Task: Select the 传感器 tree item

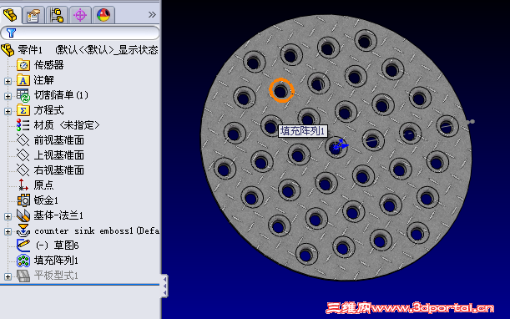Action: 48,65
